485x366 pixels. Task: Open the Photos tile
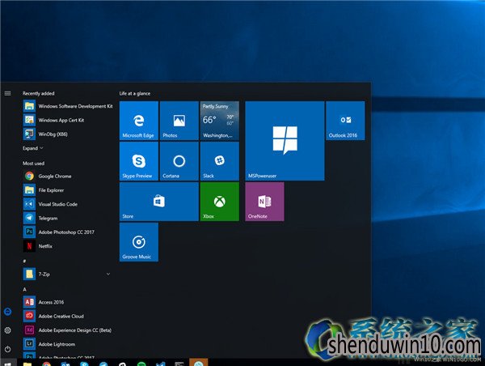pyautogui.click(x=179, y=121)
